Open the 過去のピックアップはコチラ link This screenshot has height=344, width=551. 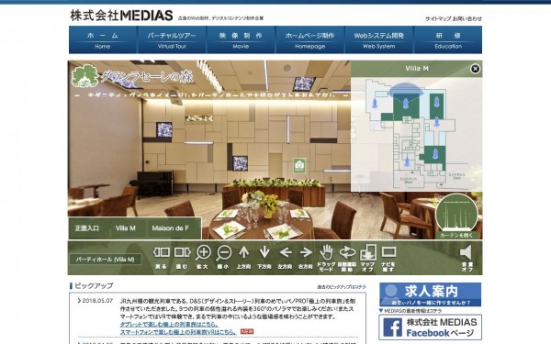pos(342,287)
